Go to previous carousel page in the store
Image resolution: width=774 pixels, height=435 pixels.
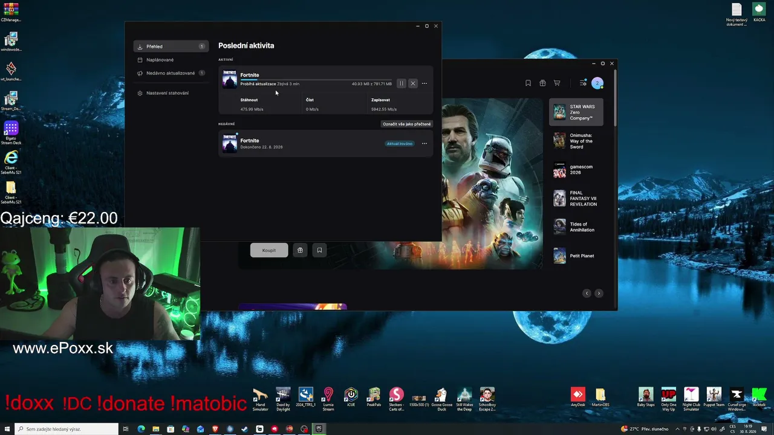point(587,293)
